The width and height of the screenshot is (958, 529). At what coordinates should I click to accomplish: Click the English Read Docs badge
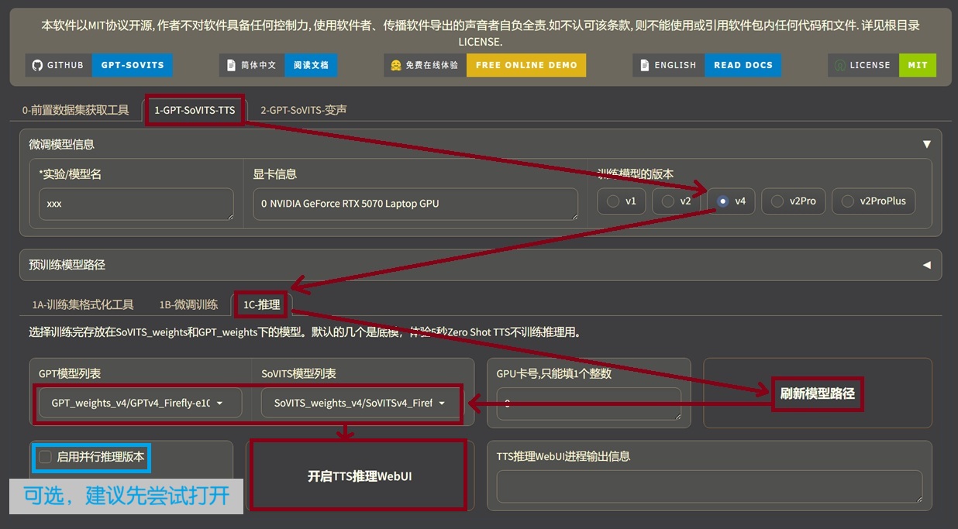[x=706, y=65]
